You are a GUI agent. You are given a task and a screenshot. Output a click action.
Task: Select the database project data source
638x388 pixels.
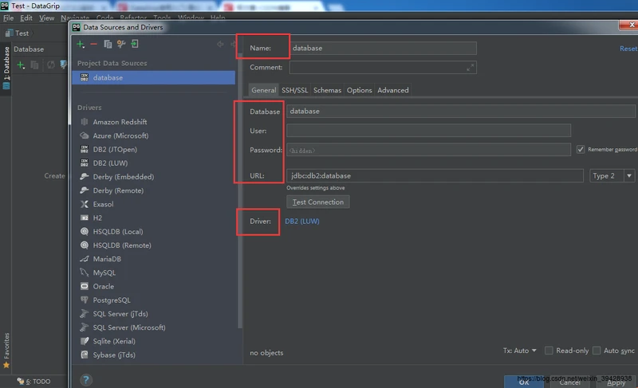pos(153,77)
